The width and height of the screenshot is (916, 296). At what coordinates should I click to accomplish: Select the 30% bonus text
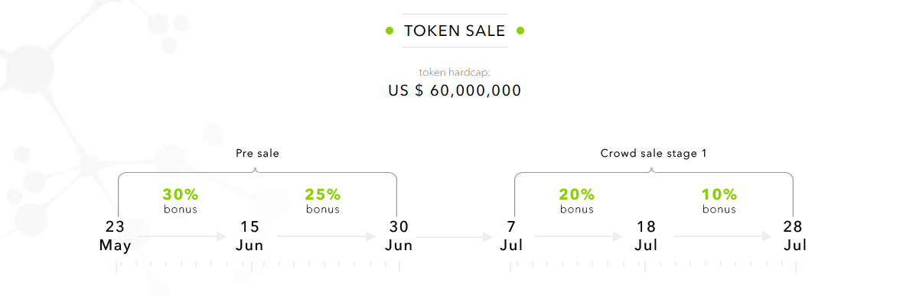pos(181,200)
